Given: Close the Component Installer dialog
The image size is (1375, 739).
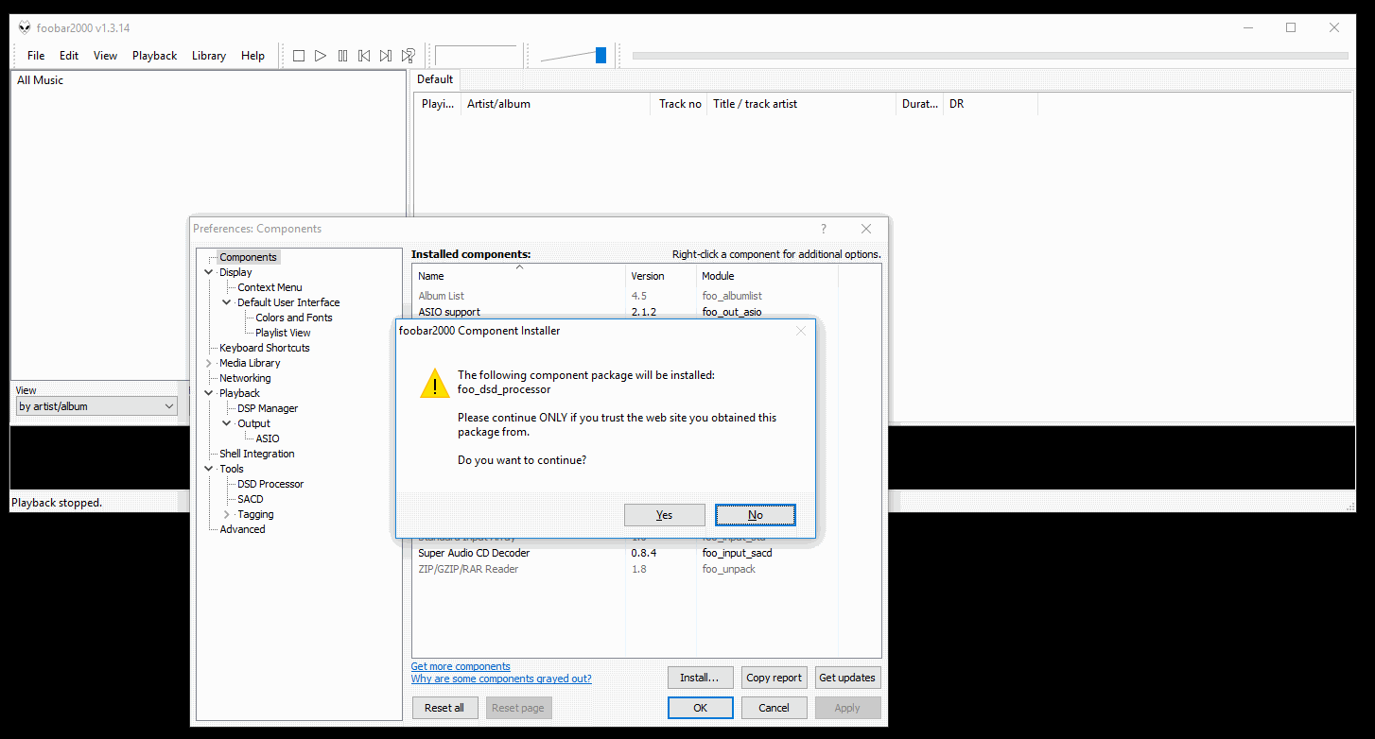Looking at the screenshot, I should tap(801, 331).
